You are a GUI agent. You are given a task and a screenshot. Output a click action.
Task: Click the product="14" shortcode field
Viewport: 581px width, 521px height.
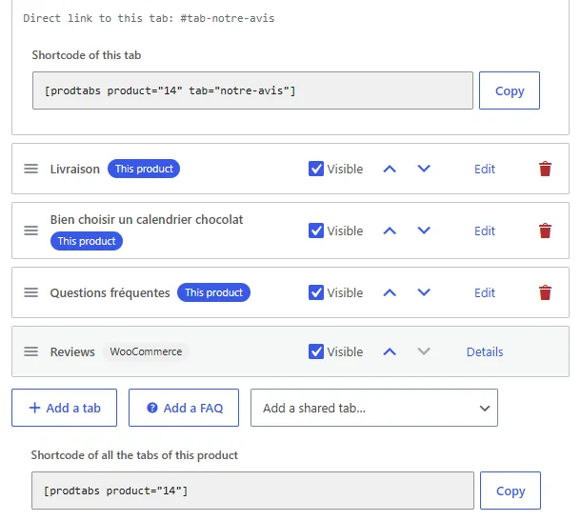coord(252,491)
